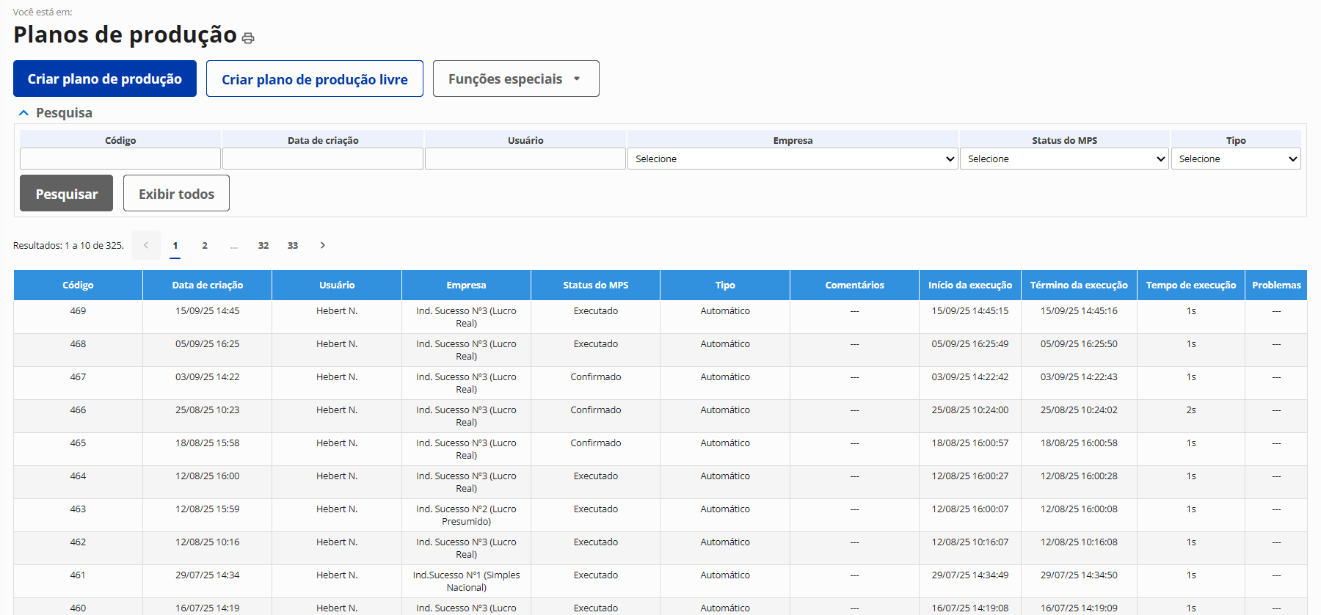Go to next results page arrow
Screen dimensions: 1321x615
tap(322, 245)
